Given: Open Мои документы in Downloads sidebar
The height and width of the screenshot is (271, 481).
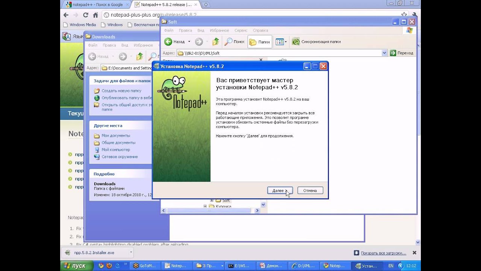Looking at the screenshot, I should coord(116,135).
